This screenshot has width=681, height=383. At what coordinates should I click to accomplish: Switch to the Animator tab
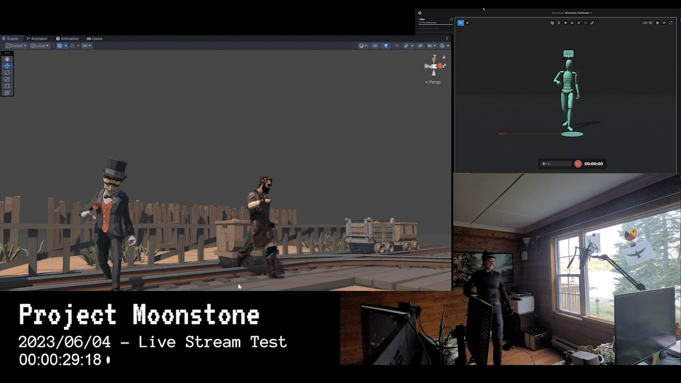coord(37,39)
